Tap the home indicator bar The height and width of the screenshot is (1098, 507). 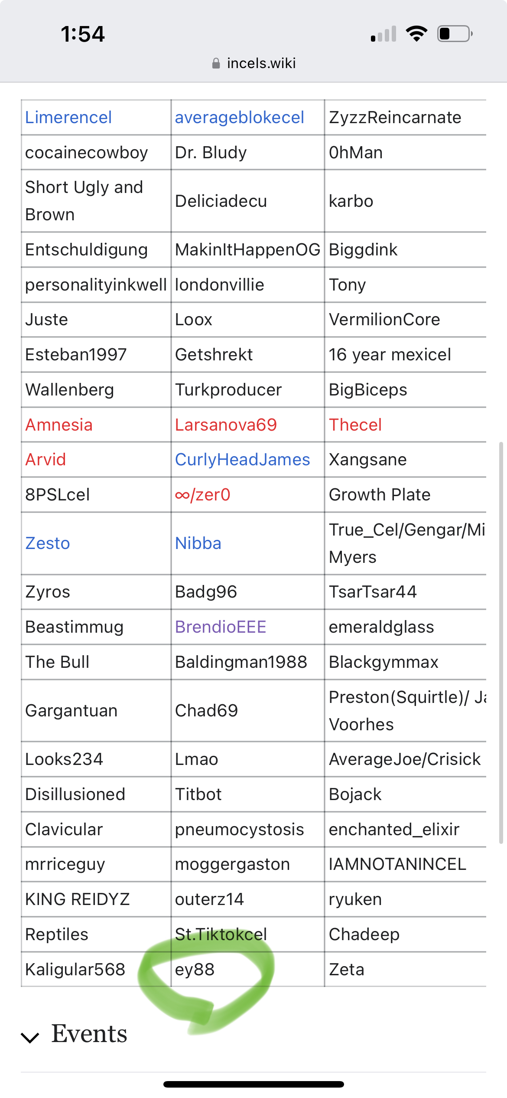point(253,1085)
